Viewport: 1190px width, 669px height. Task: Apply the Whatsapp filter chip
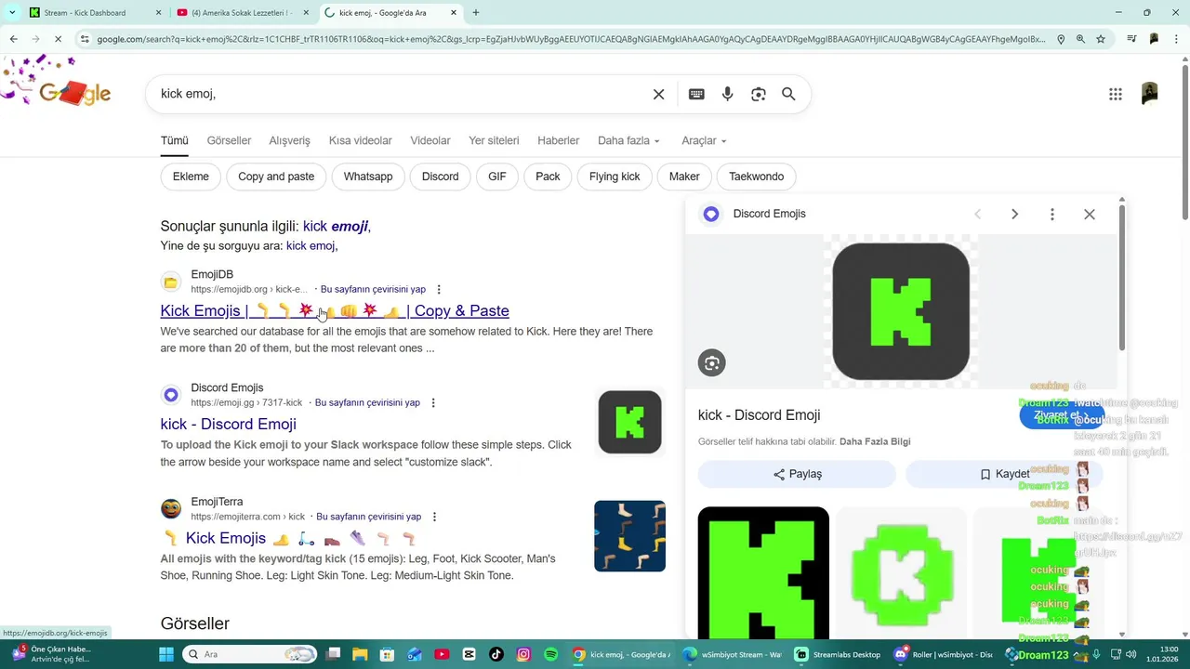pyautogui.click(x=368, y=177)
